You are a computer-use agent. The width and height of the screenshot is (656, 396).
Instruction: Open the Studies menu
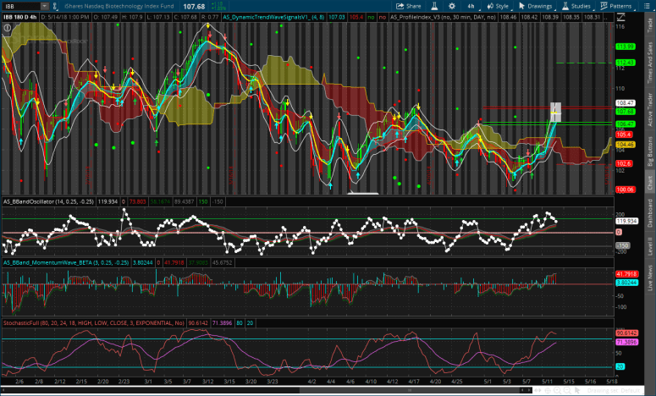pyautogui.click(x=576, y=6)
